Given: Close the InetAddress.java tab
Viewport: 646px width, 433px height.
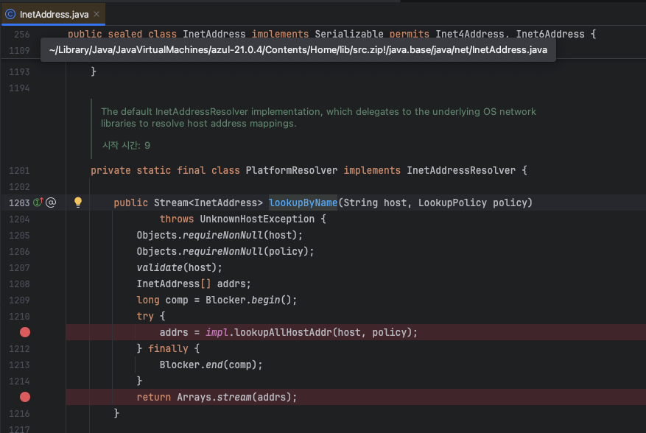Looking at the screenshot, I should coord(96,14).
